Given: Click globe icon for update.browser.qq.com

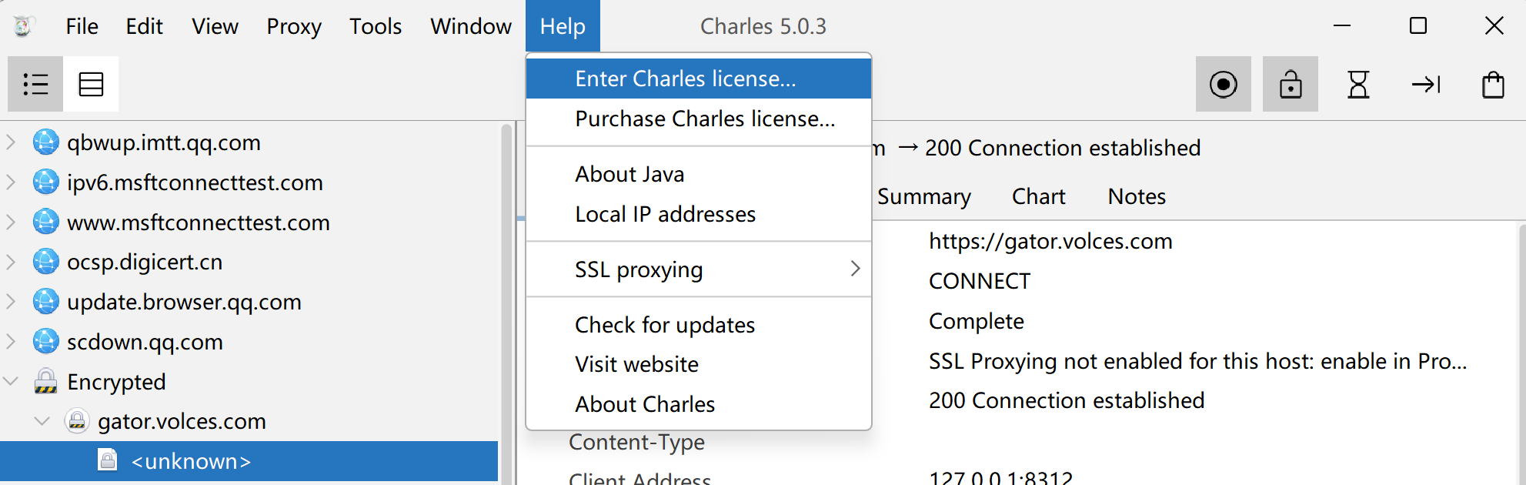Looking at the screenshot, I should click(46, 302).
